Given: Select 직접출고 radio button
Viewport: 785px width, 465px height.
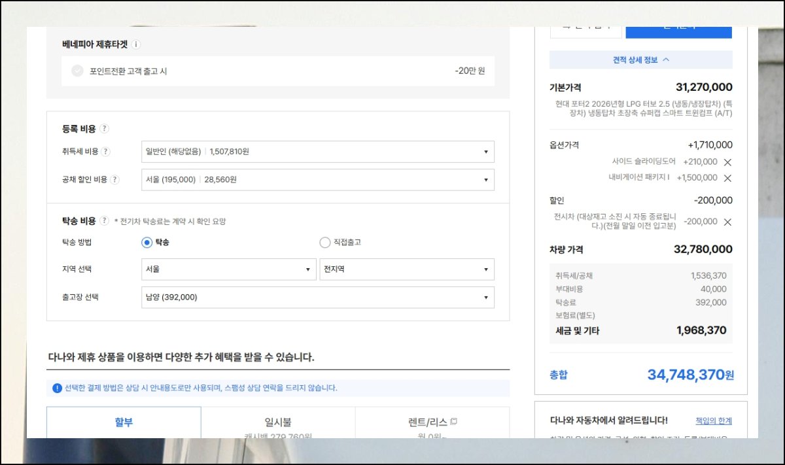Looking at the screenshot, I should 325,243.
